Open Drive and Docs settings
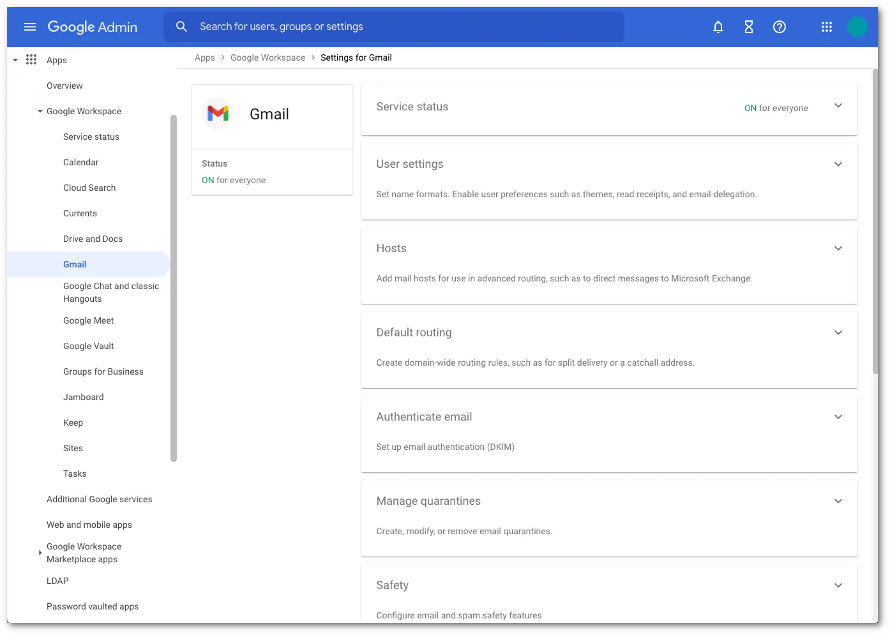The image size is (890, 635). 93,239
